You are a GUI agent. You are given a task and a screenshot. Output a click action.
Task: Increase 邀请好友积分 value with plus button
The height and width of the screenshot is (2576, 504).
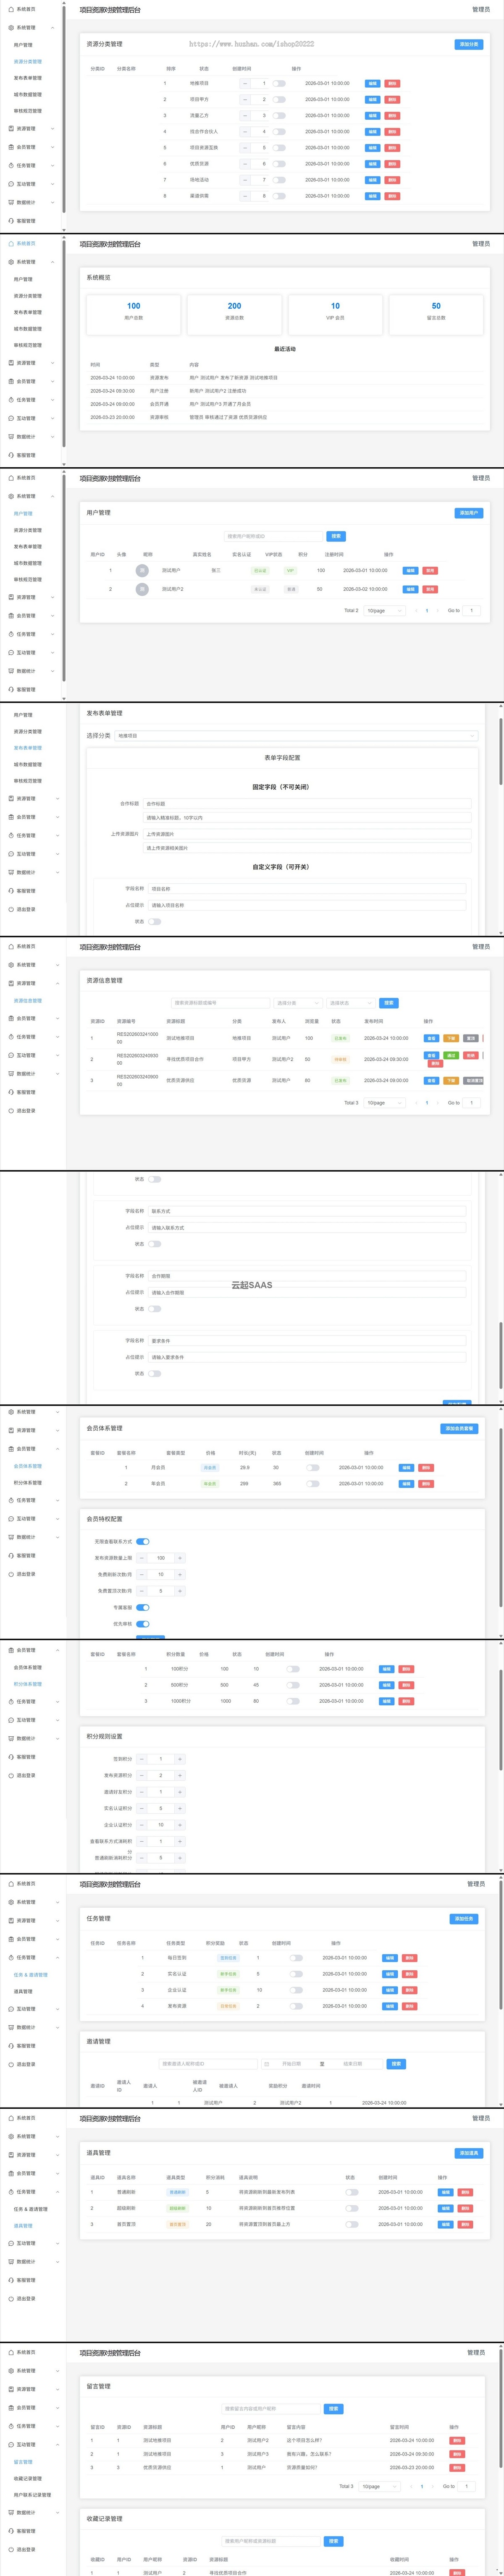(x=180, y=1792)
